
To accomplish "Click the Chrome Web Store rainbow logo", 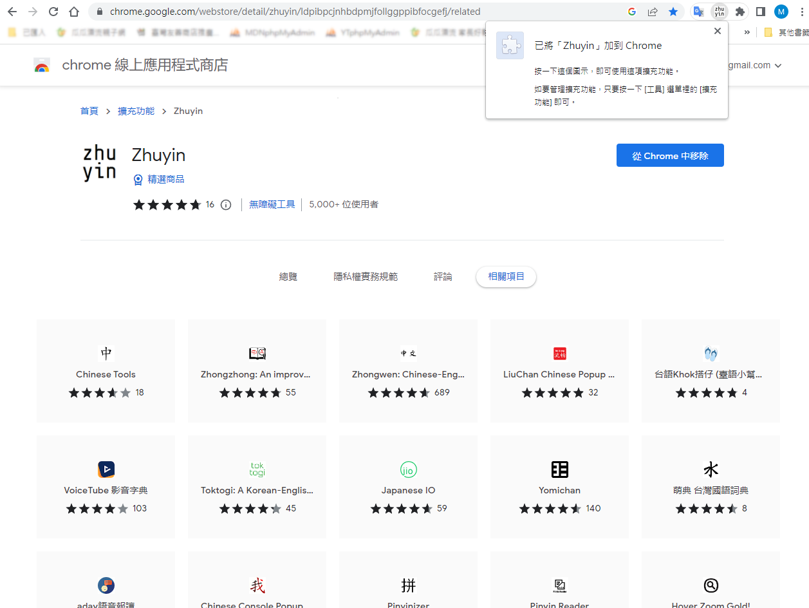I will (x=42, y=65).
